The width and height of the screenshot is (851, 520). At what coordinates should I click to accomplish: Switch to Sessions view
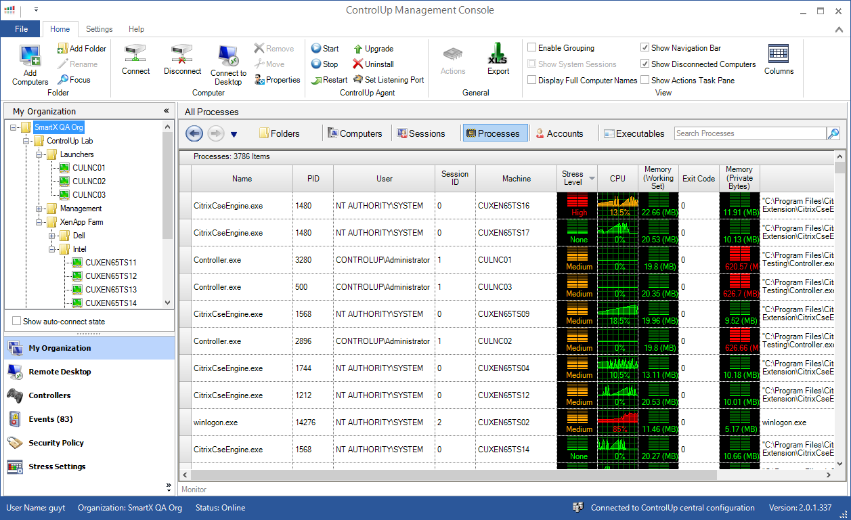pyautogui.click(x=421, y=133)
